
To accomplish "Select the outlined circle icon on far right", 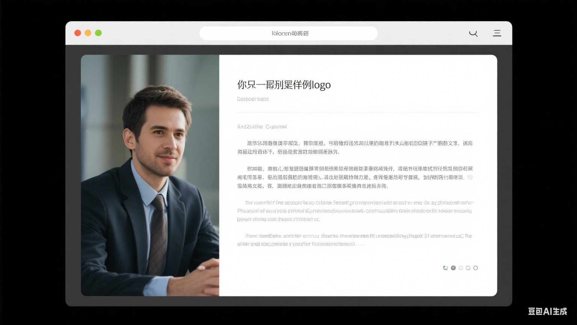I will [x=476, y=267].
